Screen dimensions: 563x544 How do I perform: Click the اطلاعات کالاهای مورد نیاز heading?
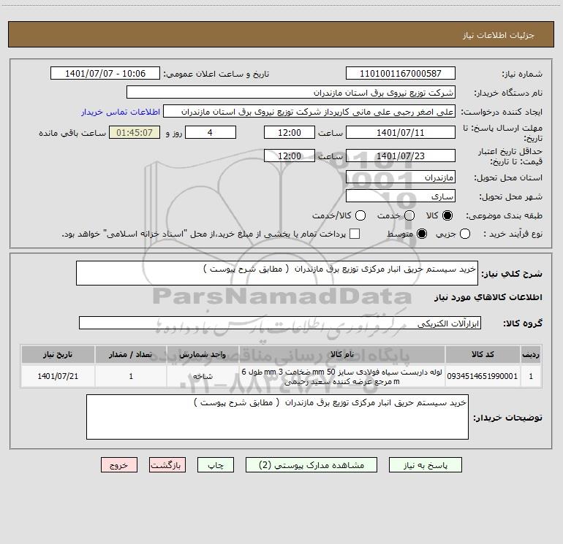point(488,297)
